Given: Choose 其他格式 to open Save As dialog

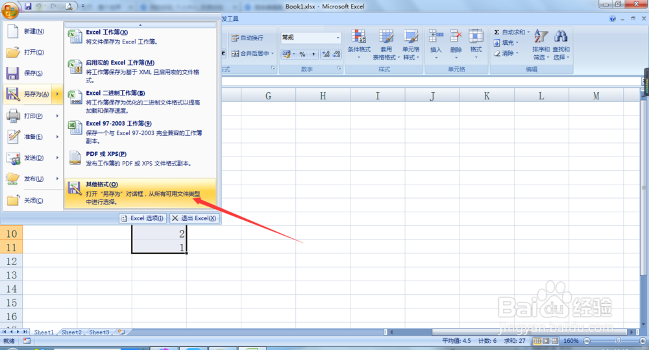Looking at the screenshot, I should (140, 193).
